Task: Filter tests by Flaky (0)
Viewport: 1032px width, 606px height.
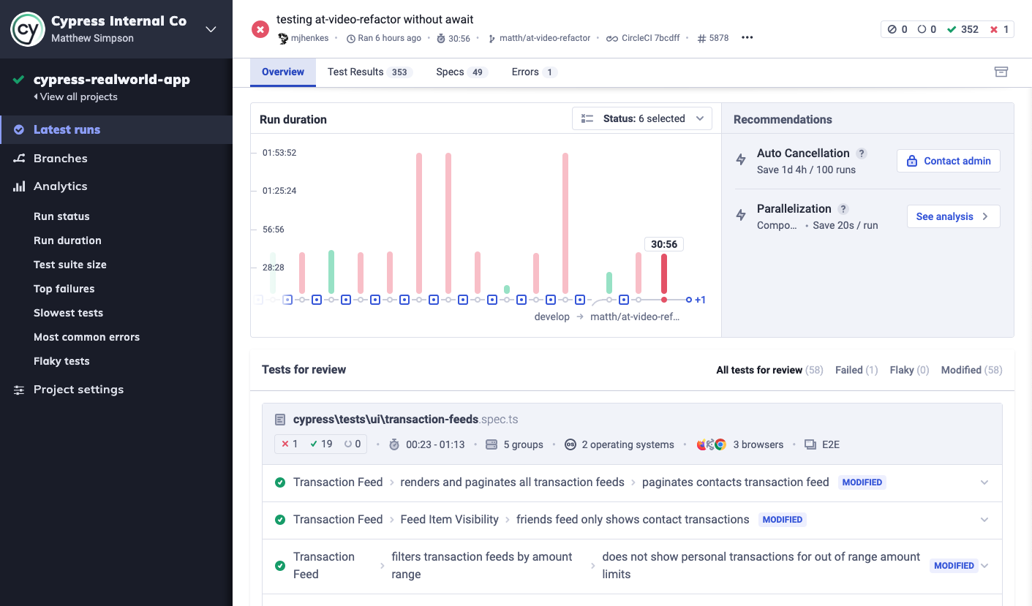Action: tap(910, 370)
